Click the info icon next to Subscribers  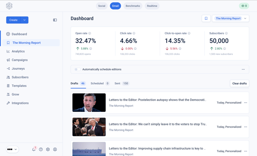click(x=226, y=33)
